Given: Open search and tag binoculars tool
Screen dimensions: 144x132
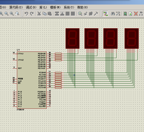Looking at the screenshot, I should tap(113, 14).
